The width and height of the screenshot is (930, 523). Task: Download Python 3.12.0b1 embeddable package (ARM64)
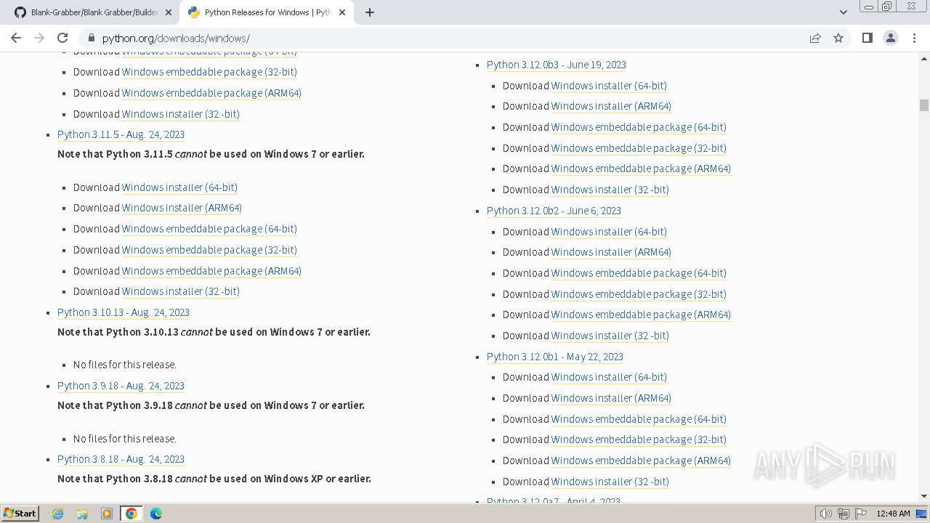coord(641,461)
